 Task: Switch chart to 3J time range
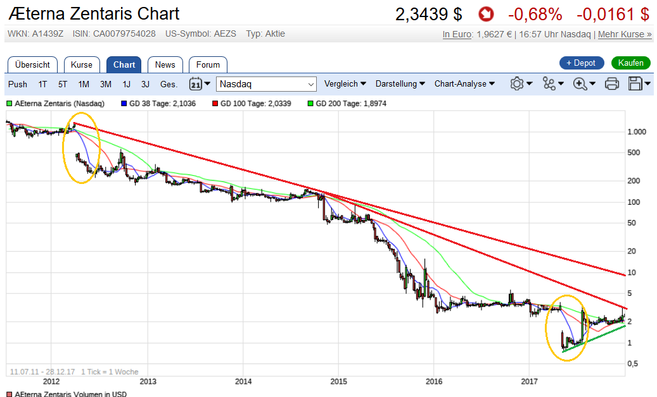[145, 84]
